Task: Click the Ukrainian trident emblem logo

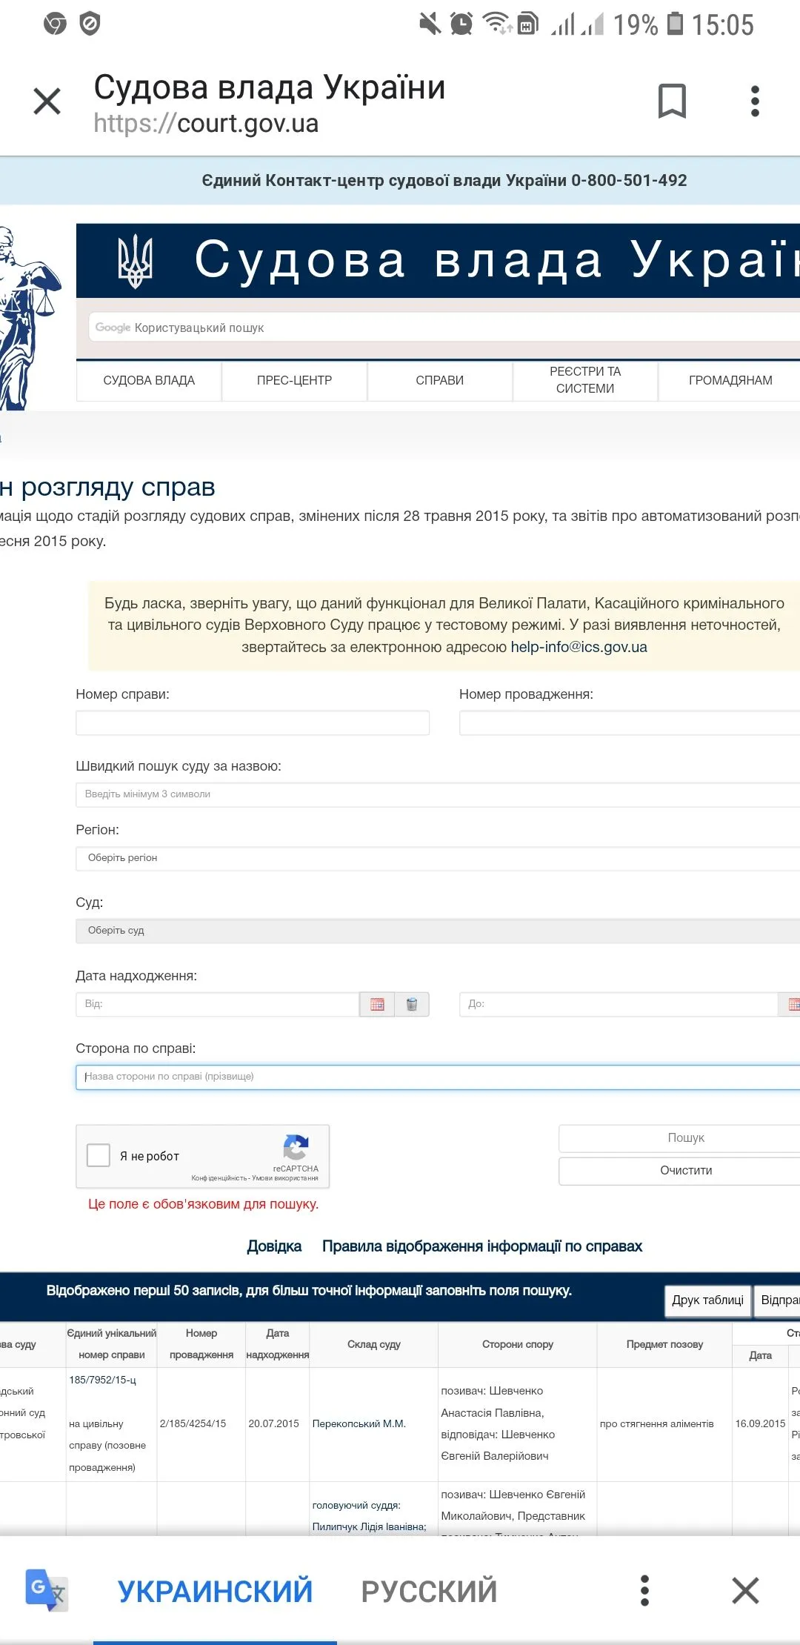Action: (135, 261)
